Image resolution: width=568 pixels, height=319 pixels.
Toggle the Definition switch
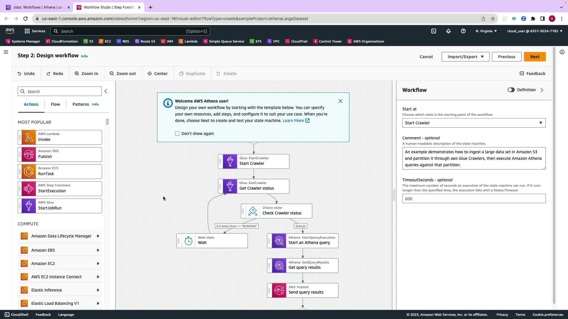pyautogui.click(x=511, y=90)
